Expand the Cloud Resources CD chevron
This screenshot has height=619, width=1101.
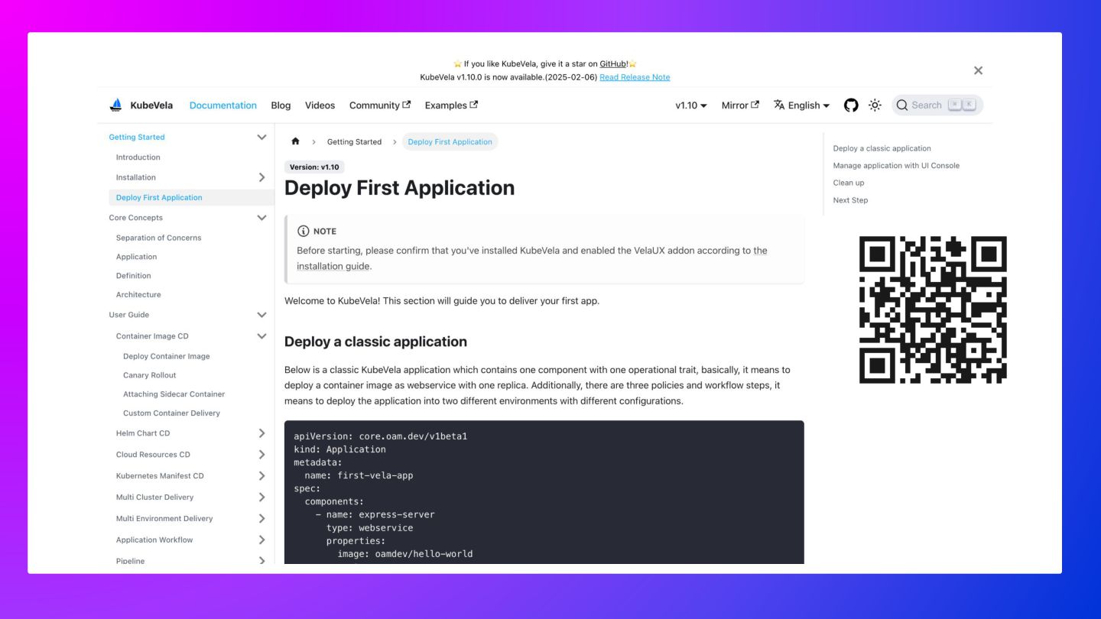pyautogui.click(x=261, y=455)
